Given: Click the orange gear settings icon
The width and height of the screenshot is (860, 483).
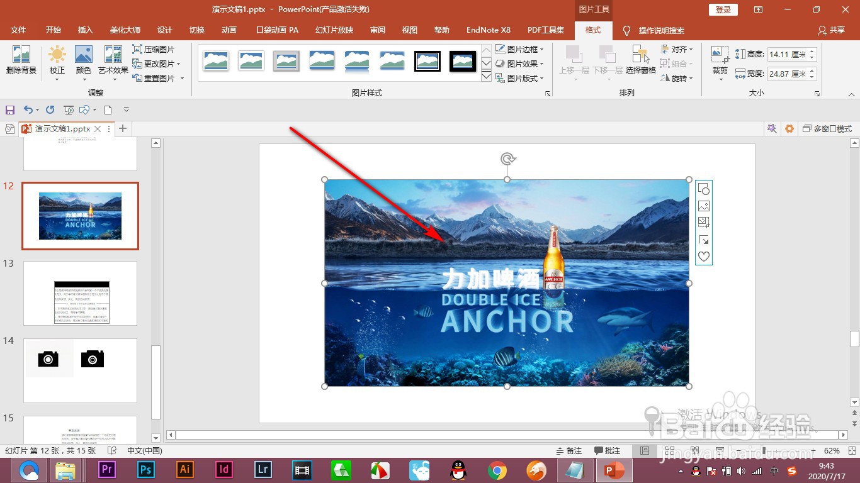Looking at the screenshot, I should point(789,129).
